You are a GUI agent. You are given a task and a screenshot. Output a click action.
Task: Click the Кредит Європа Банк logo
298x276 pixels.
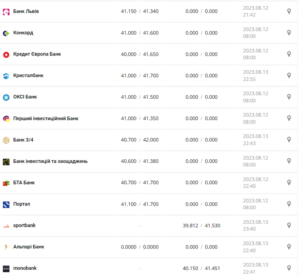tap(6, 55)
